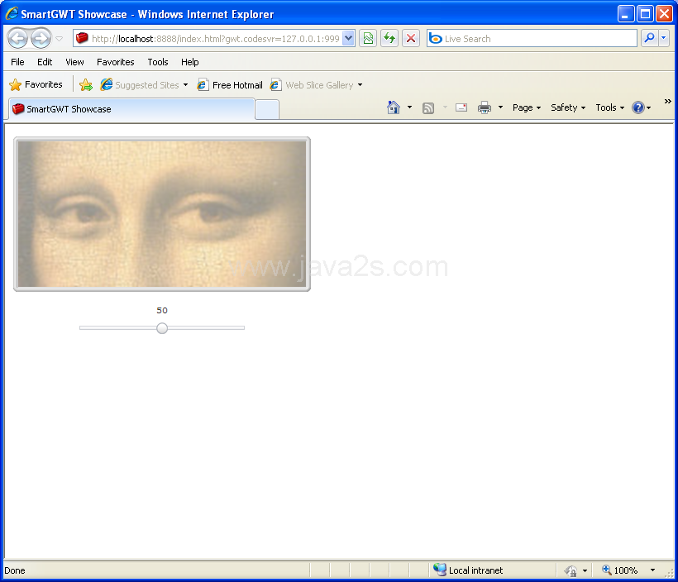
Task: Click the Mona Lisa eyes image
Action: (x=162, y=214)
